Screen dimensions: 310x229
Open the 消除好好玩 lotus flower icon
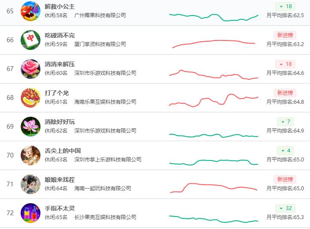(31, 127)
